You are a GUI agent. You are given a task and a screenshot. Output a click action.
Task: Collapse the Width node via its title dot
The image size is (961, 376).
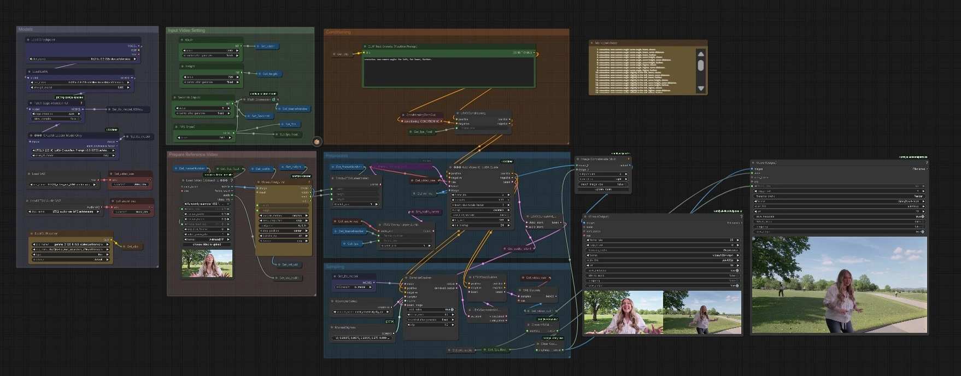click(182, 40)
